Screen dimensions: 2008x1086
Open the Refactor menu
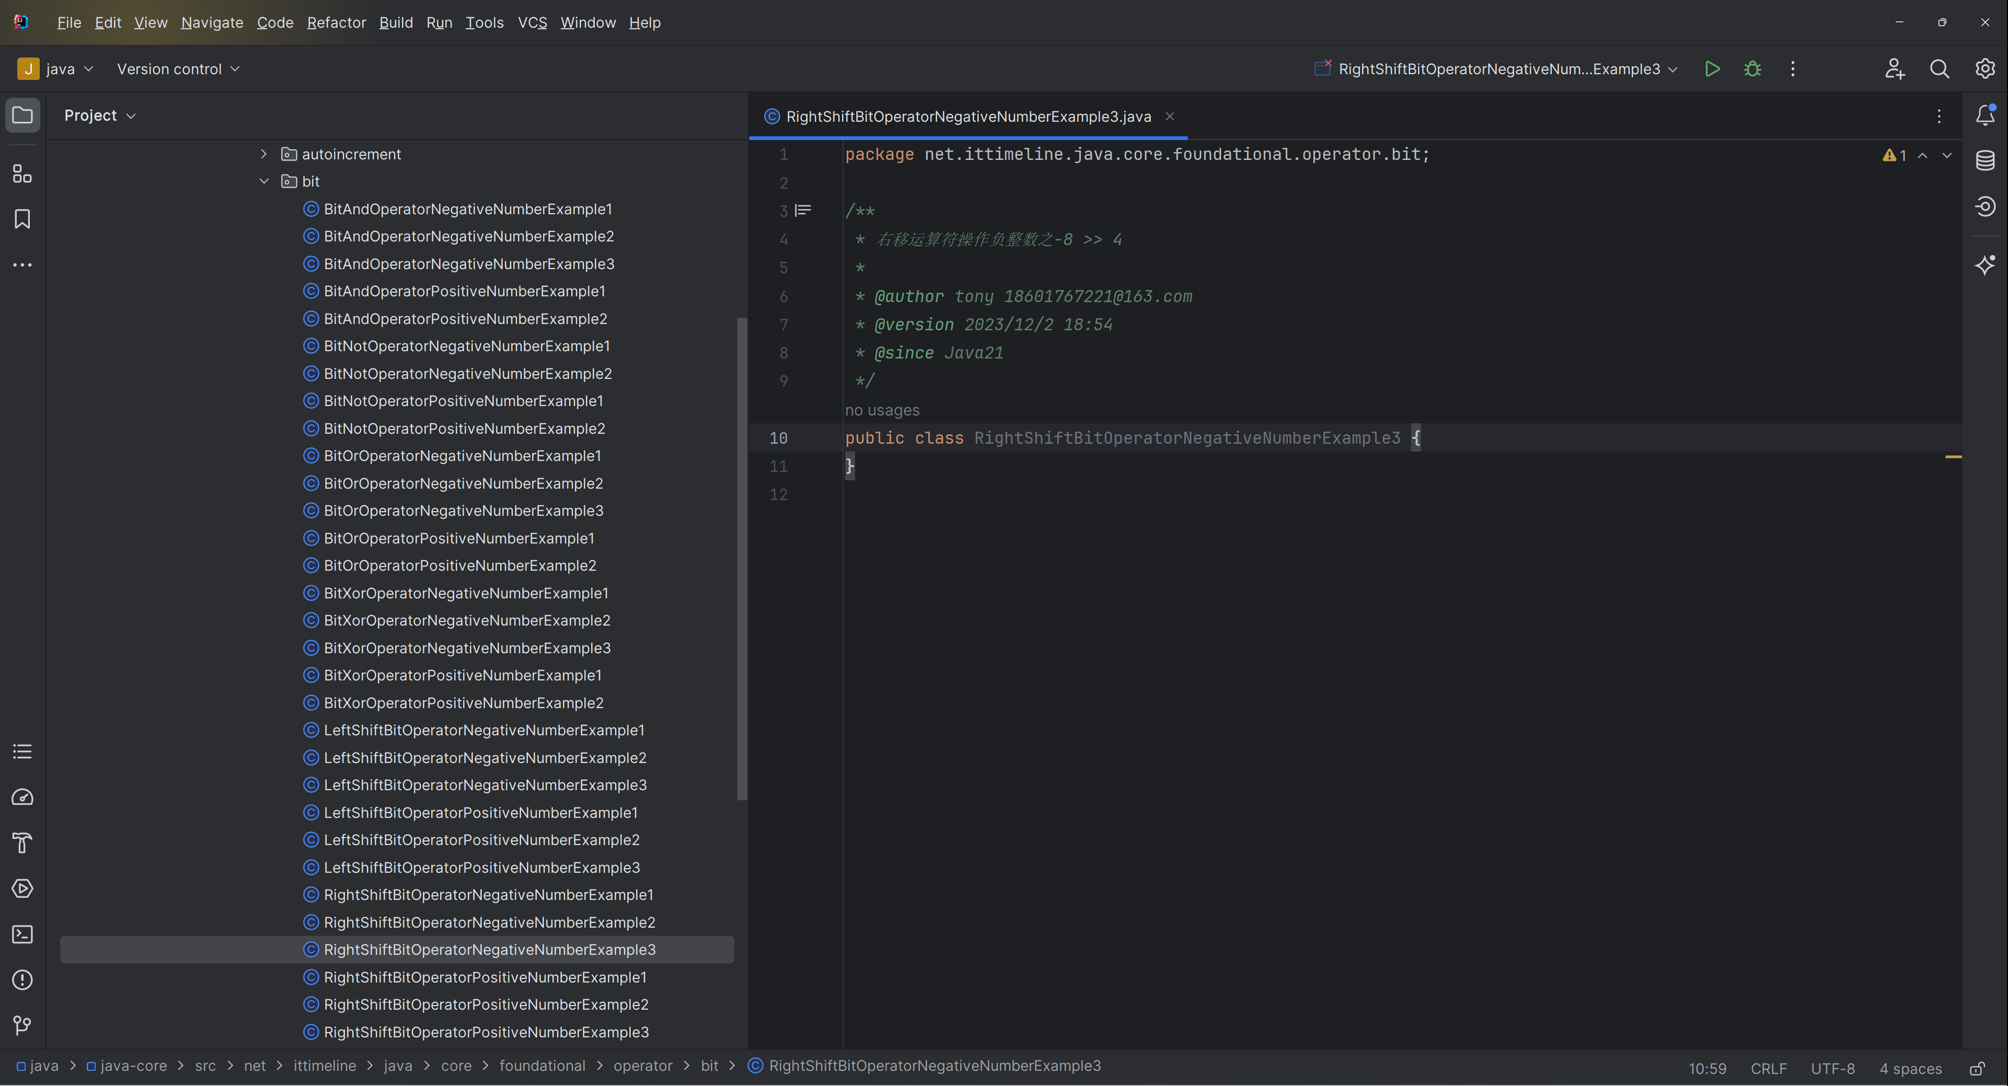pos(336,22)
